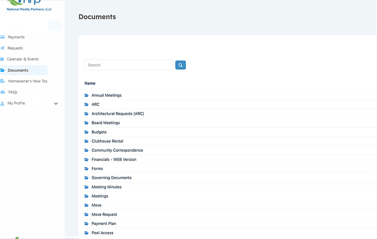The height and width of the screenshot is (239, 377).
Task: Click the search magnifier button
Action: tap(180, 65)
